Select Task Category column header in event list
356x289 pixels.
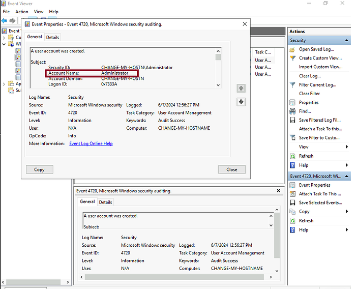point(263,52)
